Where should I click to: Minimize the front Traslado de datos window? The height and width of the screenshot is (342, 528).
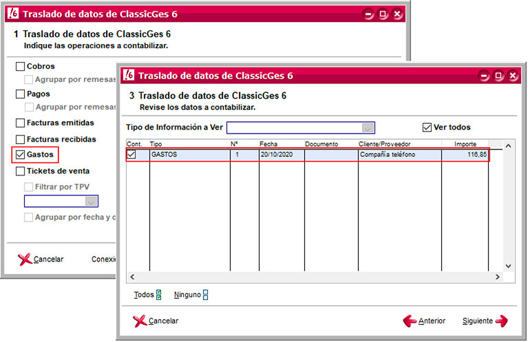click(483, 76)
